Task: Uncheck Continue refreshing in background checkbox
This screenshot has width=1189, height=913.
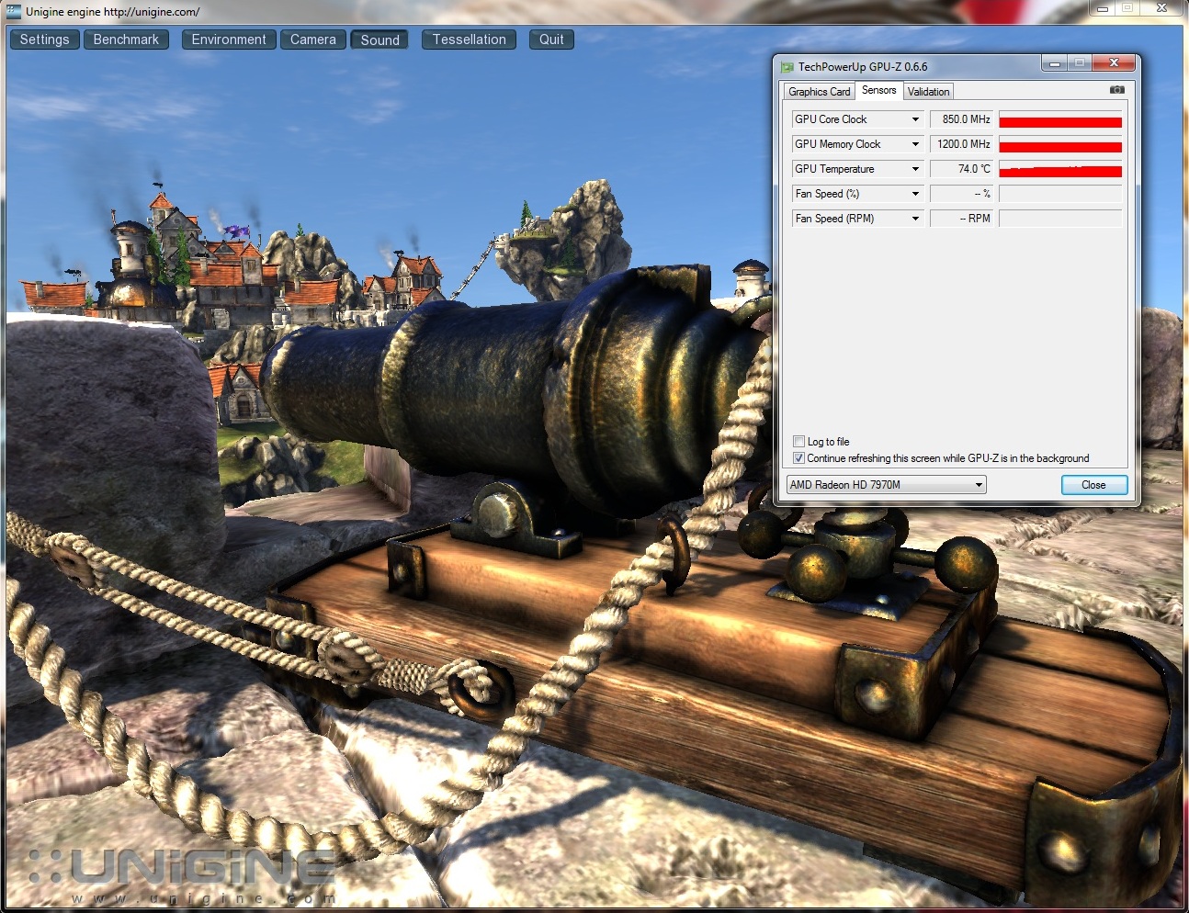Action: click(x=799, y=458)
